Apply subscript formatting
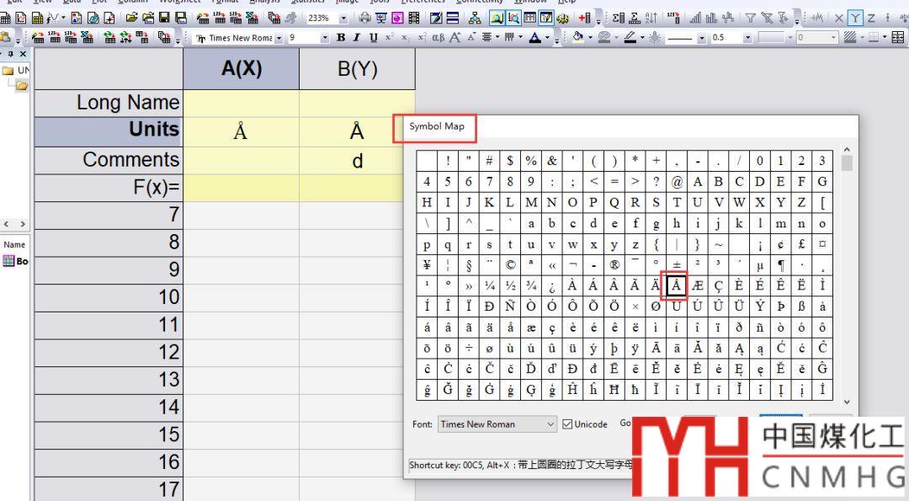 coord(405,38)
